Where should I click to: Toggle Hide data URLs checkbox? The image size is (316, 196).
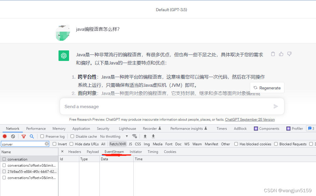point(71,144)
